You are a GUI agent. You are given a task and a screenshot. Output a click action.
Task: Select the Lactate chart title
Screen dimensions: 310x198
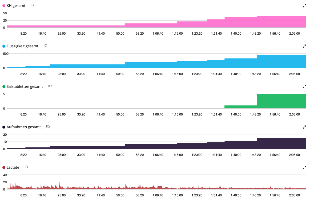point(13,168)
